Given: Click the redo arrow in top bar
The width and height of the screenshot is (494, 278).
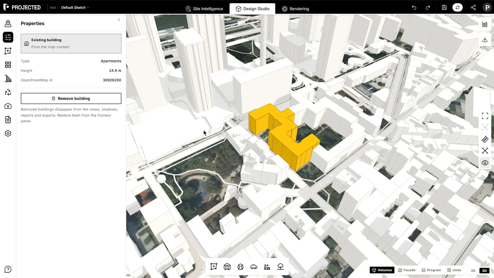Looking at the screenshot, I should [428, 7].
